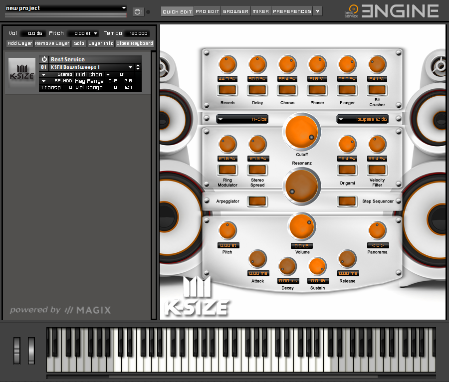Click the Stereo Spread knob
This screenshot has width=449, height=382.
coord(257,144)
